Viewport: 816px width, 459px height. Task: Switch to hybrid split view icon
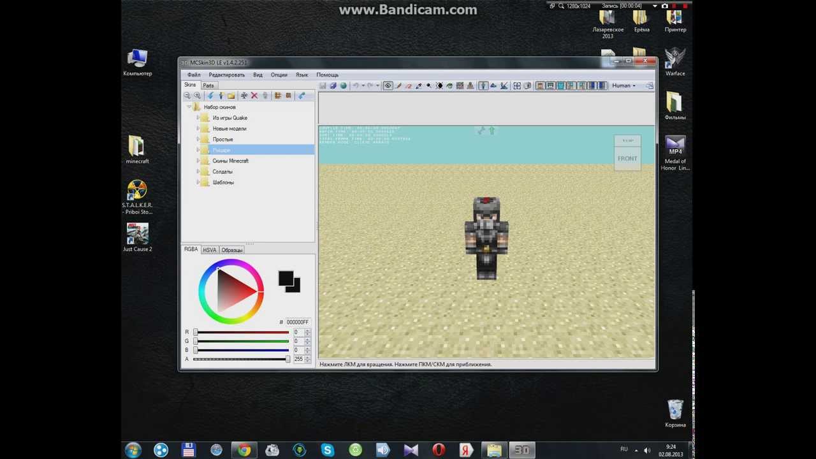(x=504, y=85)
